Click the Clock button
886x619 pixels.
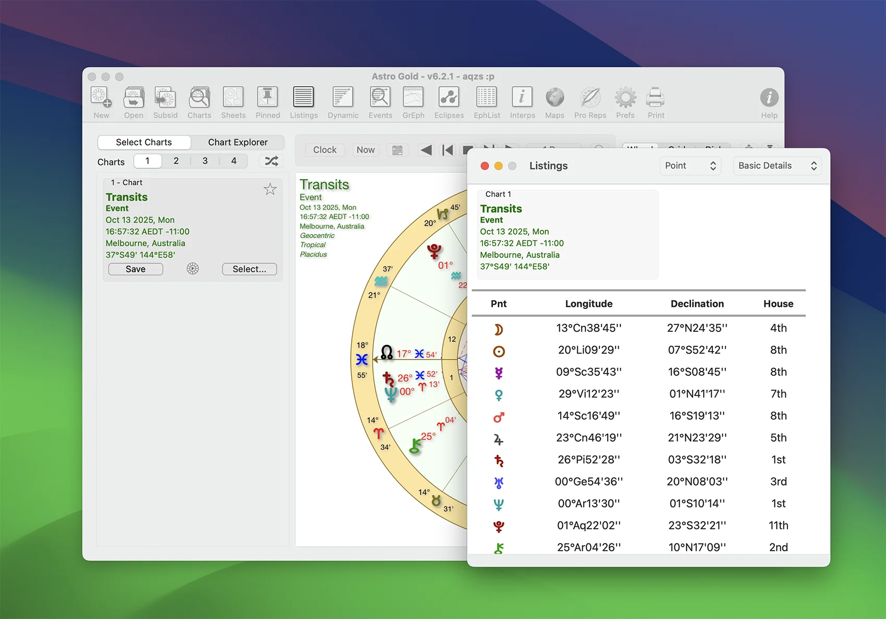[x=325, y=150]
